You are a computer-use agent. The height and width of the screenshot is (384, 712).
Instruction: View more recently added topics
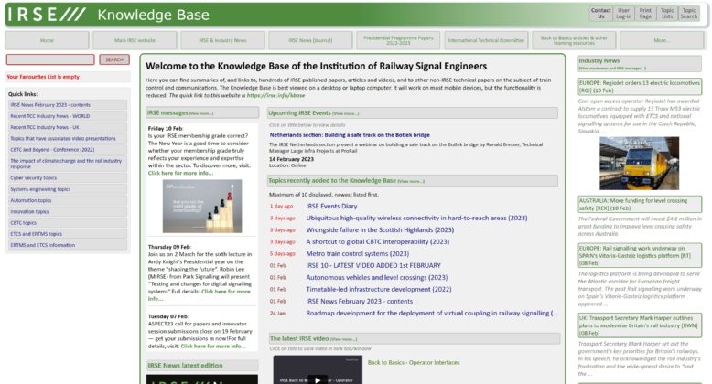(x=411, y=181)
